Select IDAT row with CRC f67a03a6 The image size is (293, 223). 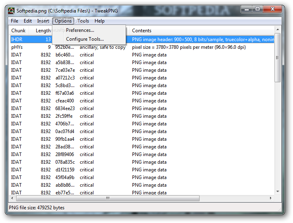(142, 93)
